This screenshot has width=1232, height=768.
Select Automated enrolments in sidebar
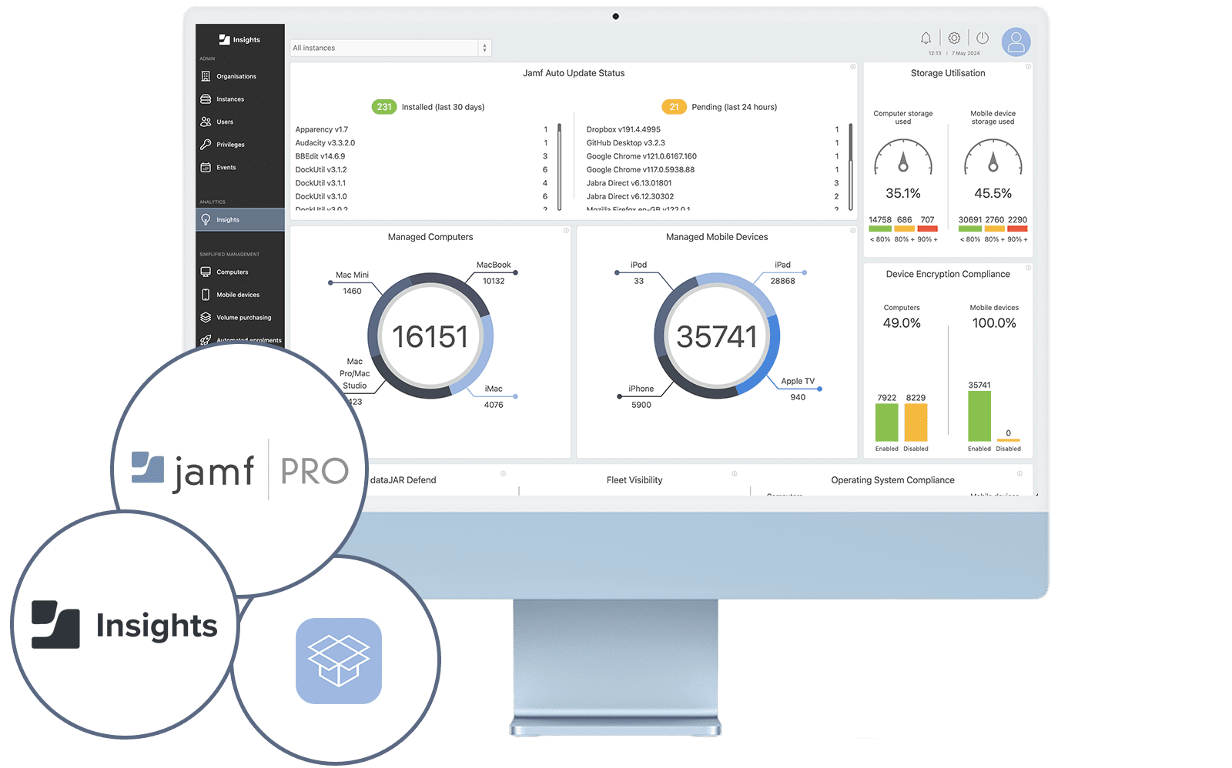(240, 339)
